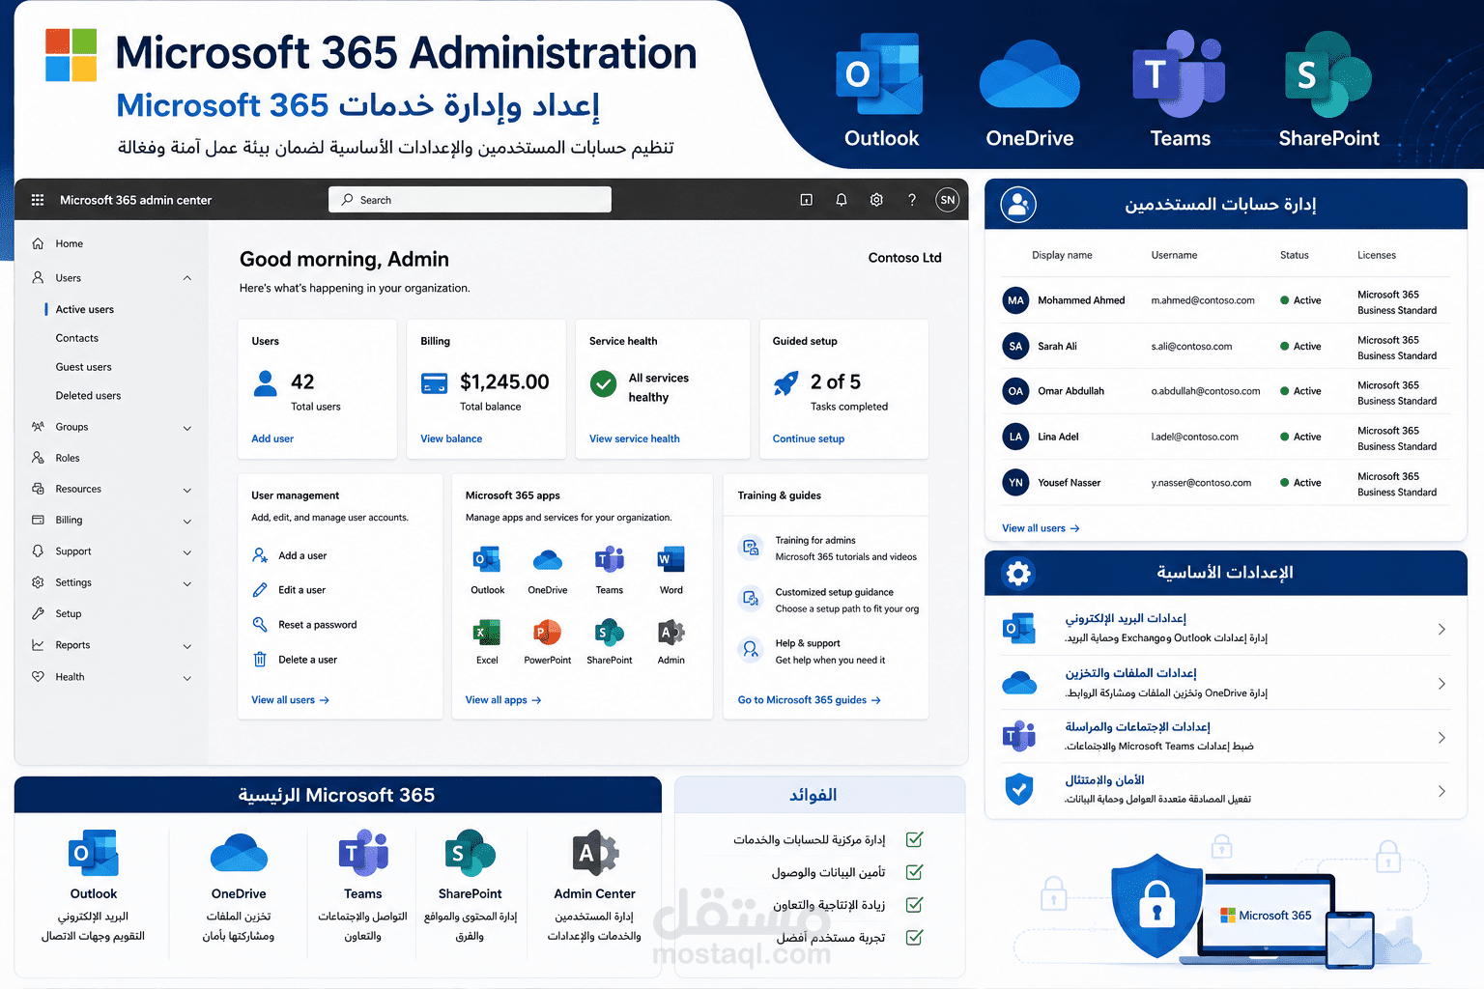Click the View service health link

[x=635, y=438]
